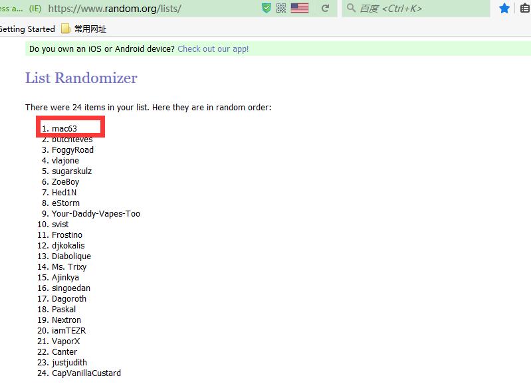The image size is (531, 384).
Task: Select list entry 'Frostino'
Action: coord(67,235)
